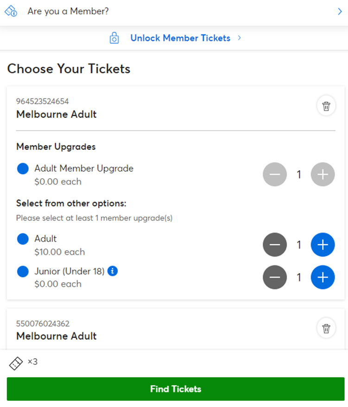Click the green Find Tickets button
348x407 pixels.
point(176,389)
